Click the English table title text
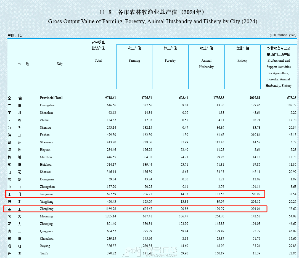 click(x=152, y=21)
